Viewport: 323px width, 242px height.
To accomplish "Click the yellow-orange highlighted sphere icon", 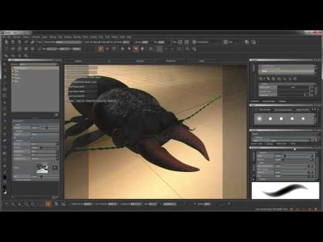I will [136, 48].
